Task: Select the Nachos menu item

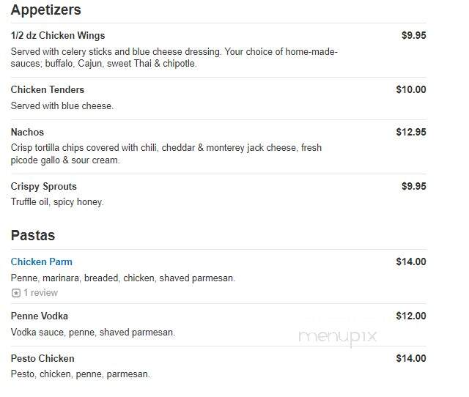Action: click(x=27, y=132)
